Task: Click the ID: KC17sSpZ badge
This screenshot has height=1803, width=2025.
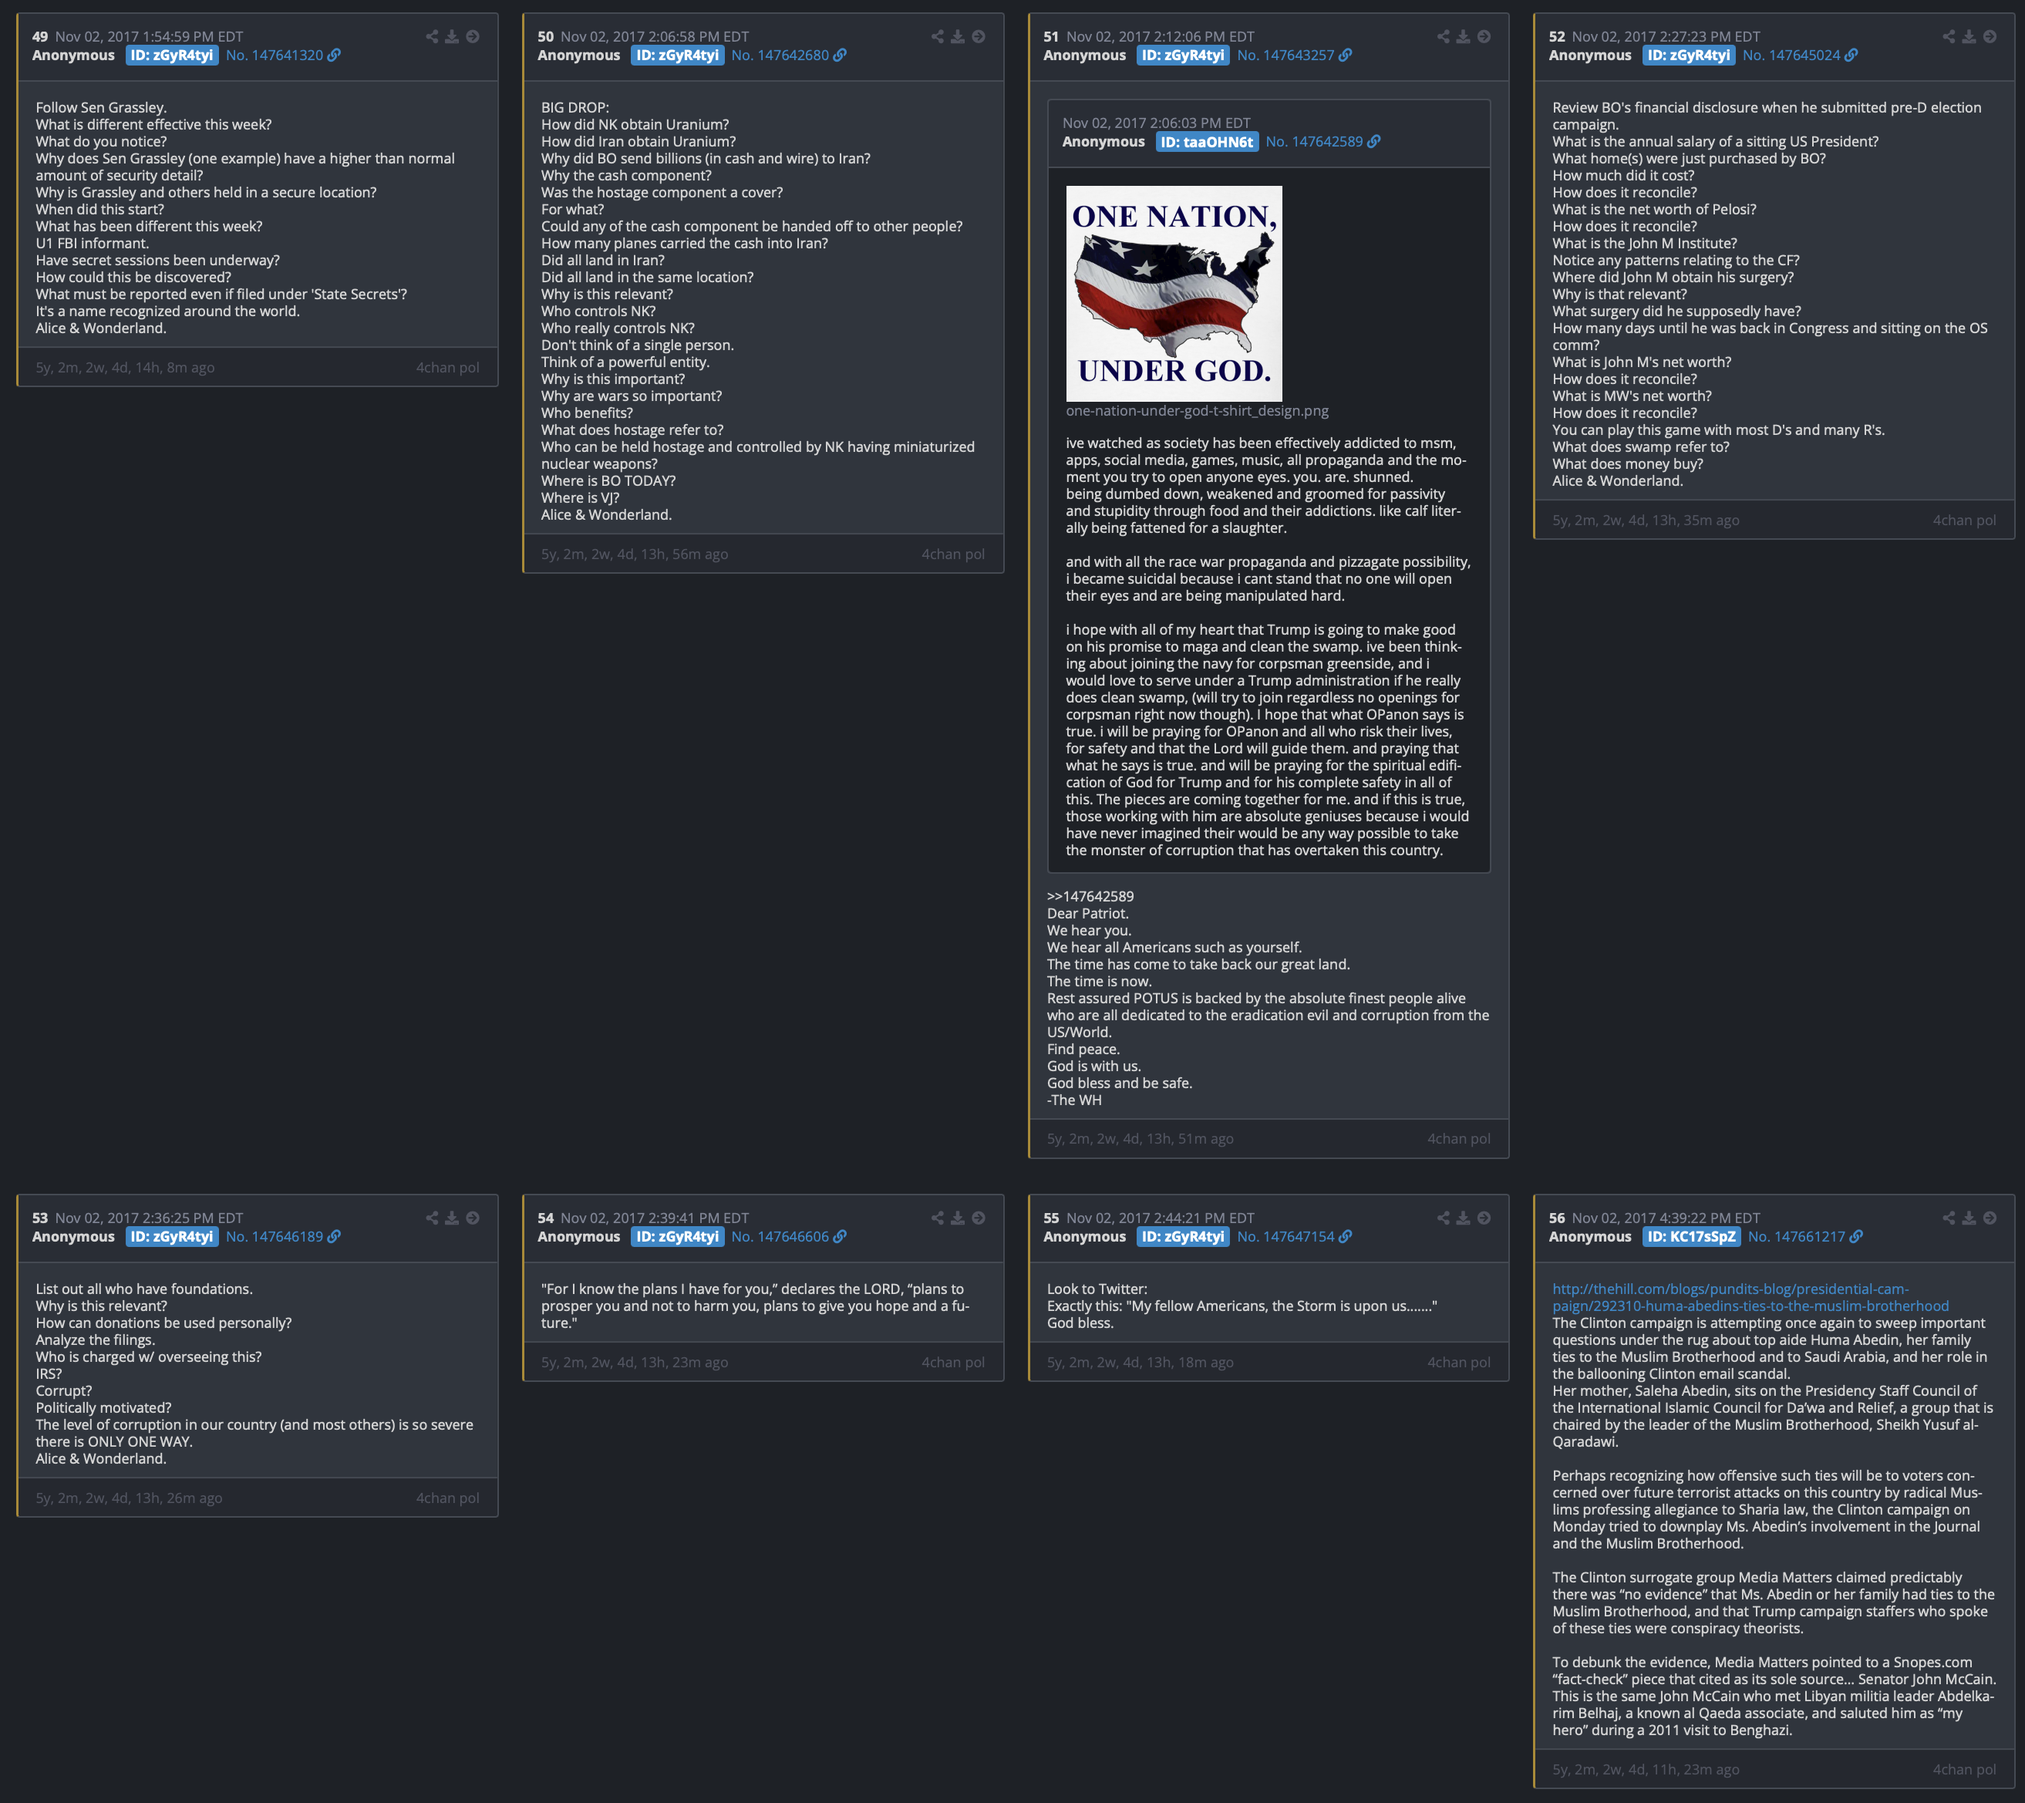Action: coord(1691,1236)
